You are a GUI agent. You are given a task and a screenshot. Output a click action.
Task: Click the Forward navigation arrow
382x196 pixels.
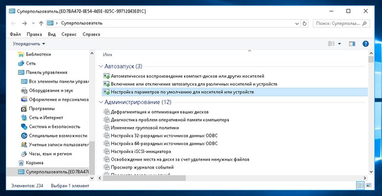(24, 23)
